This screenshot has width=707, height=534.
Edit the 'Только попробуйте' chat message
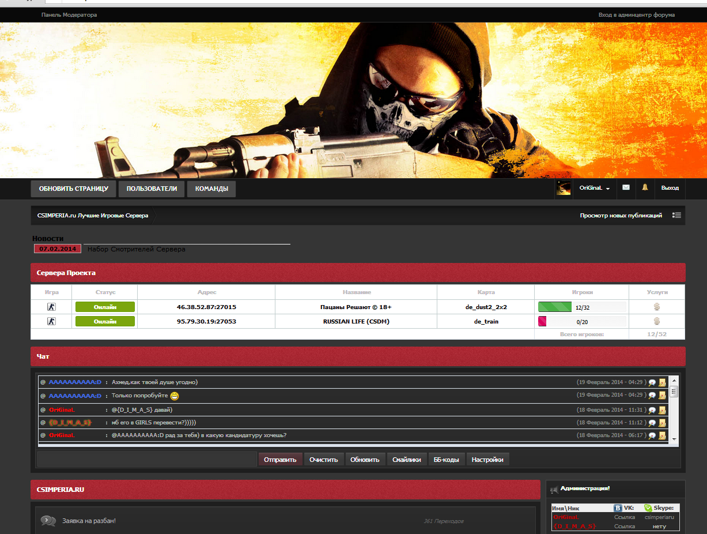click(x=662, y=396)
